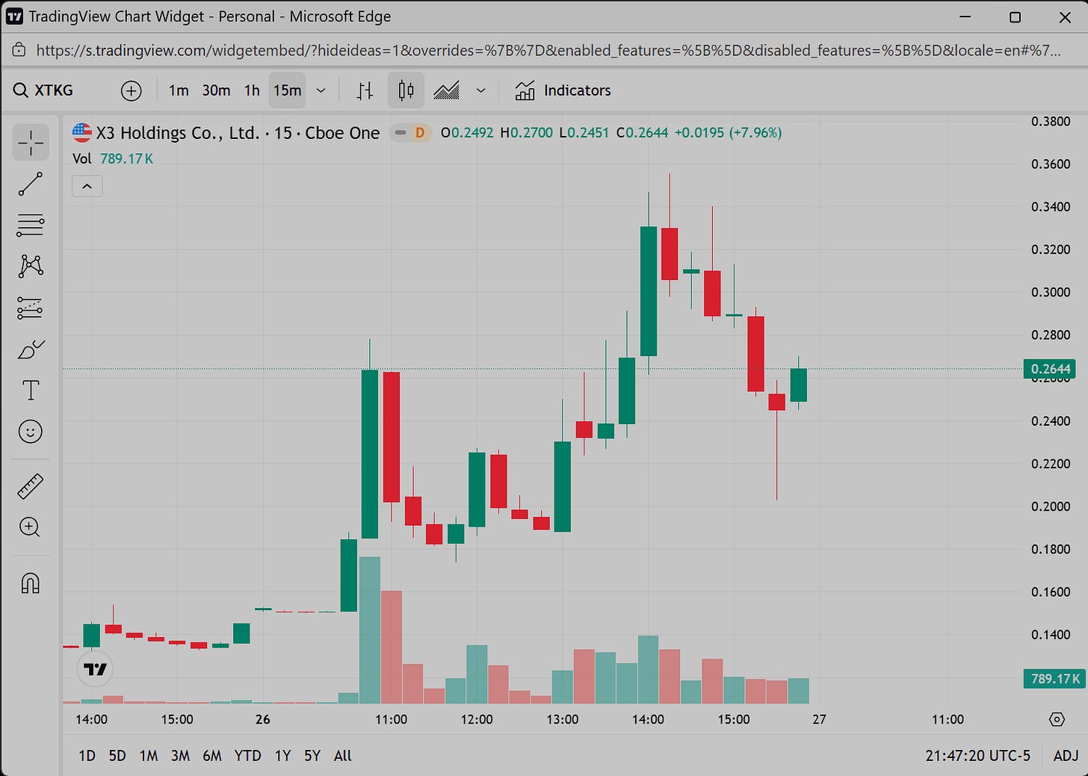Click the TradingView logo on chart
The width and height of the screenshot is (1088, 776).
95,669
